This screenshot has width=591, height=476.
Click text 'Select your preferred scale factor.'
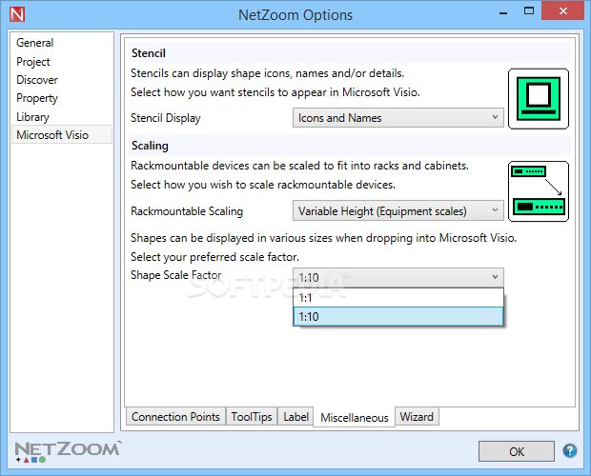tap(214, 257)
